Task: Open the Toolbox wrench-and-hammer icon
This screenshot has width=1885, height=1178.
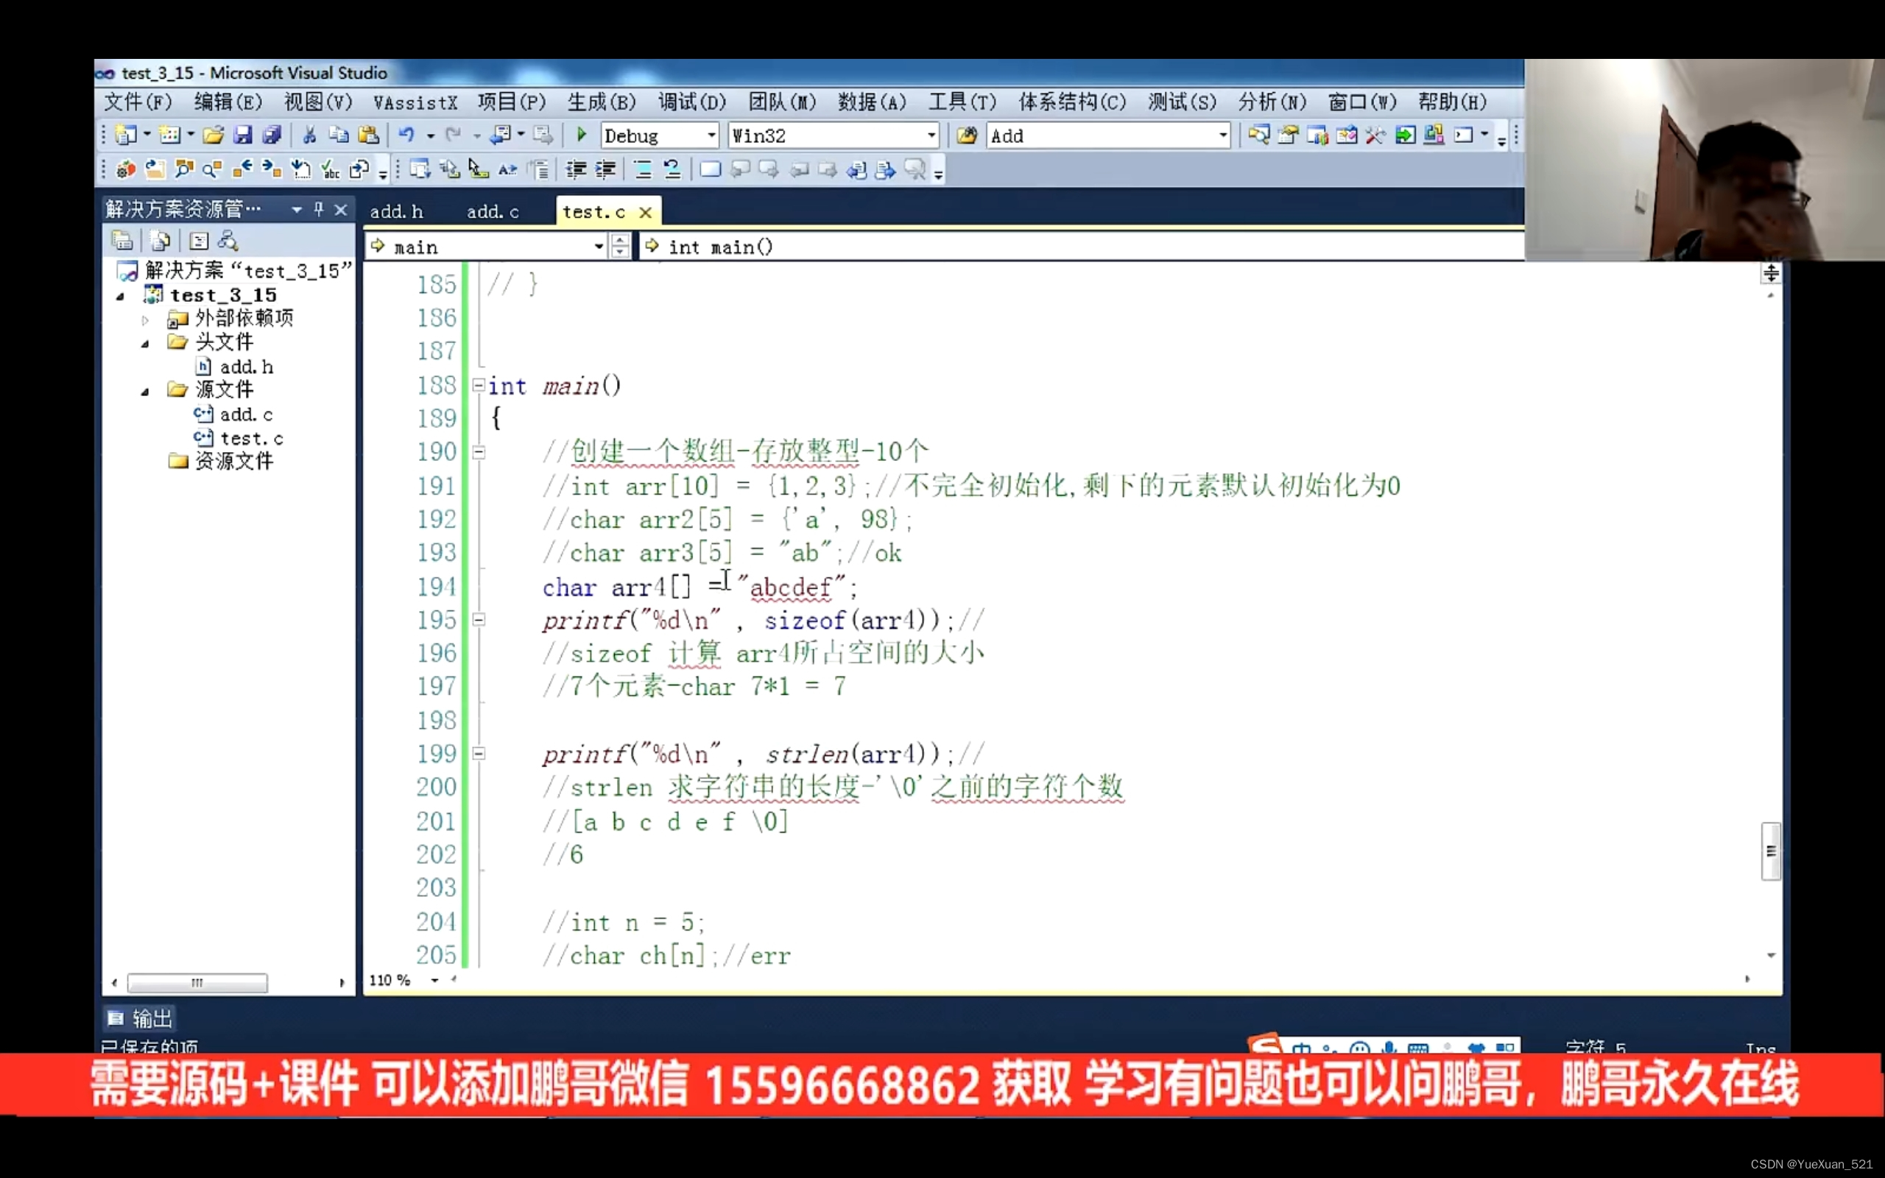Action: click(x=1375, y=135)
